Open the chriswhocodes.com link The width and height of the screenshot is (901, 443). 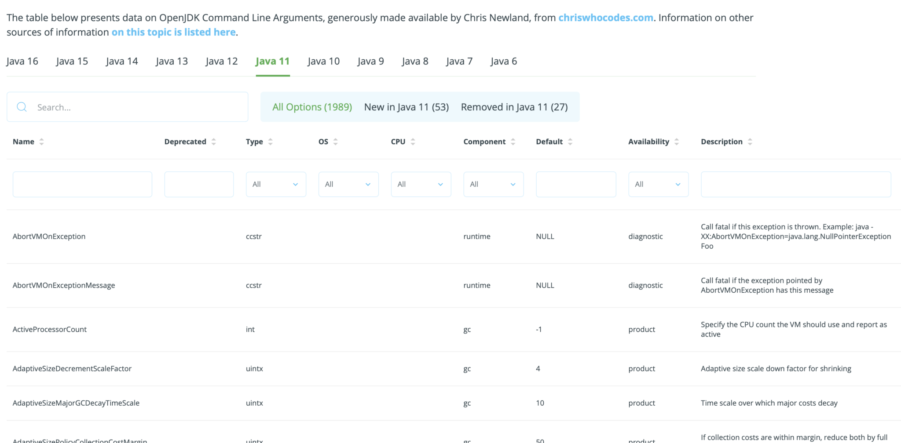tap(605, 18)
